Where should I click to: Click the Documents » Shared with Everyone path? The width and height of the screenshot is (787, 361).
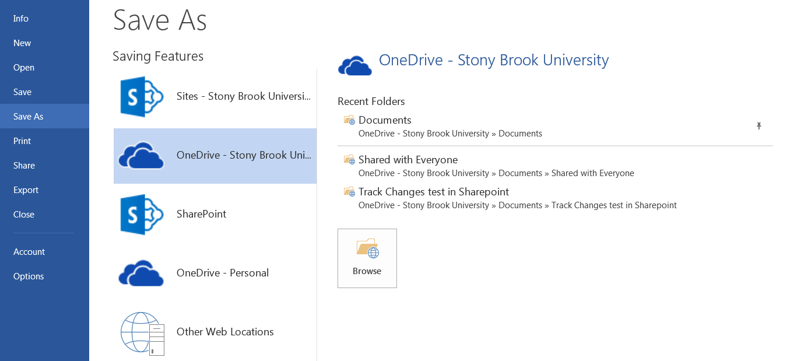tap(496, 173)
